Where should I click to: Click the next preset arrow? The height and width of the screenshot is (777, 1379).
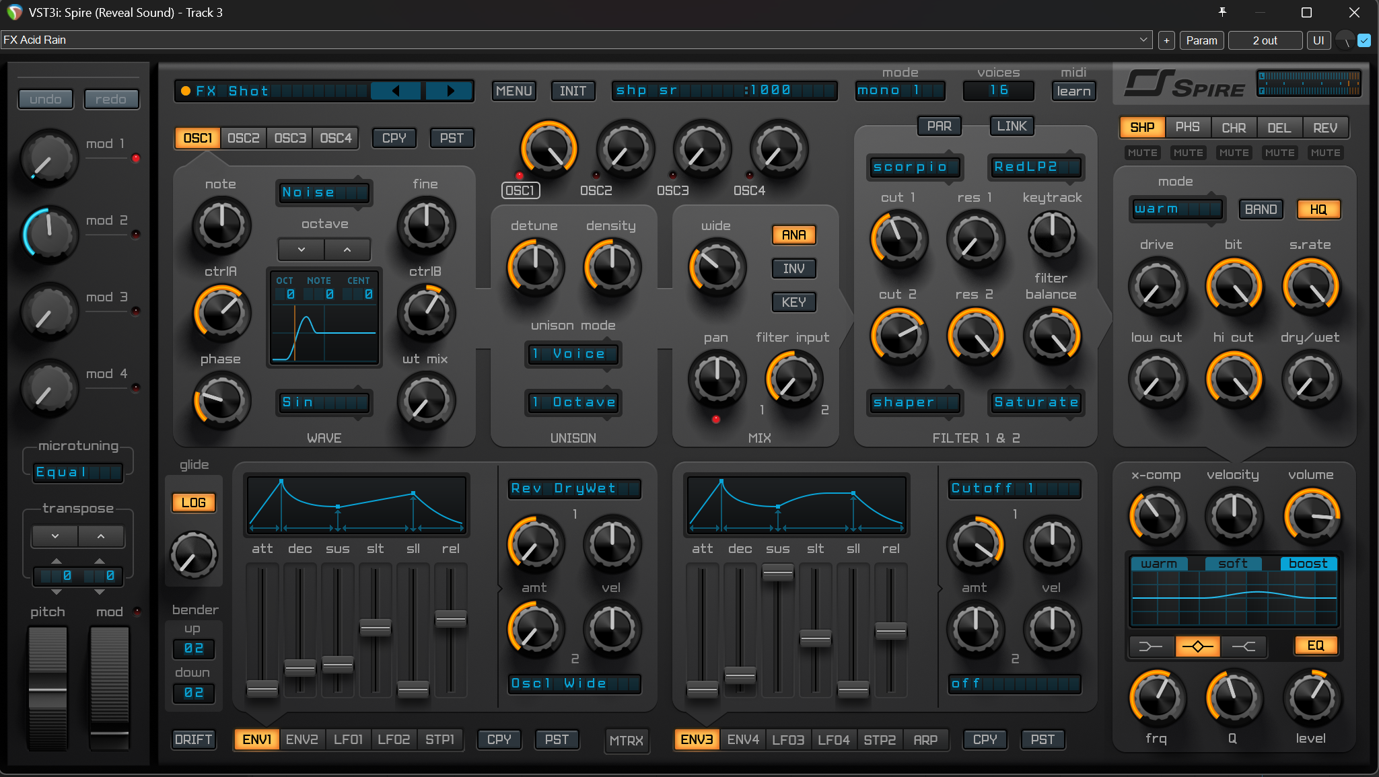pyautogui.click(x=449, y=90)
